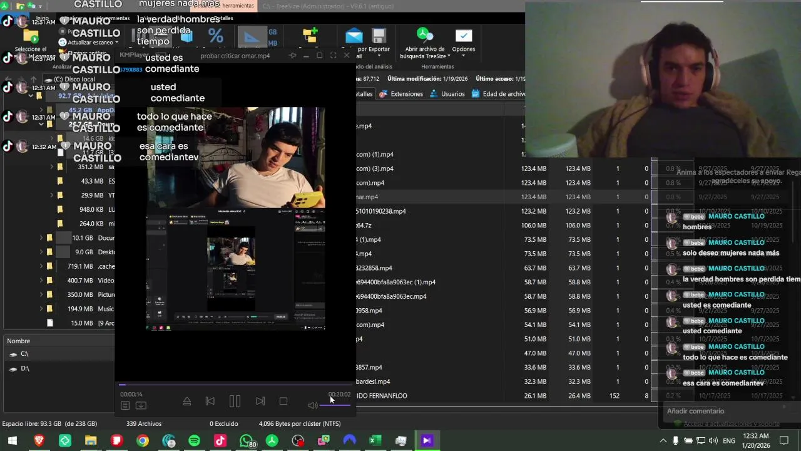Viewport: 801px width, 451px height.
Task: Click the 106.0 MB size cell
Action: [534, 225]
